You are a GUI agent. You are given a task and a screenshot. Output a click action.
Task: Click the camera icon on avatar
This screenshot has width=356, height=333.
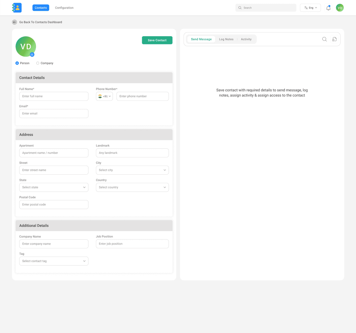click(32, 54)
